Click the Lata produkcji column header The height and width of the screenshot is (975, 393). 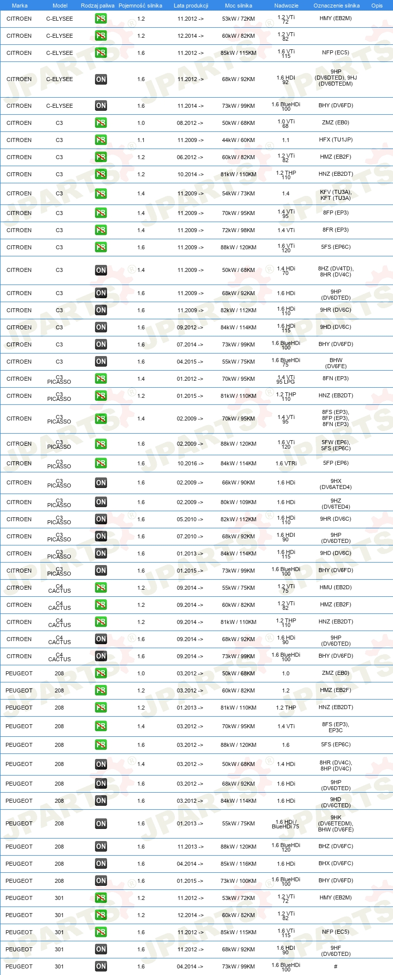pyautogui.click(x=191, y=6)
